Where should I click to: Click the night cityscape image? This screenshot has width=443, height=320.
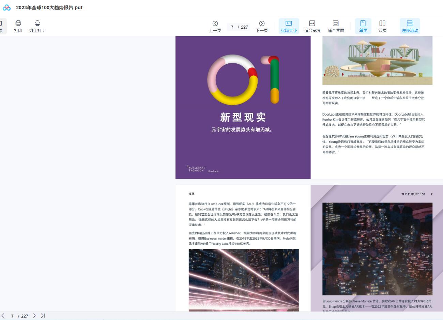click(377, 249)
